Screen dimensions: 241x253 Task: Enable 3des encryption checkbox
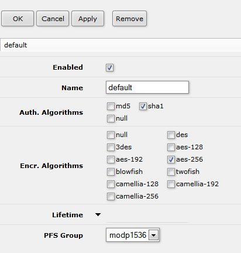coord(111,147)
